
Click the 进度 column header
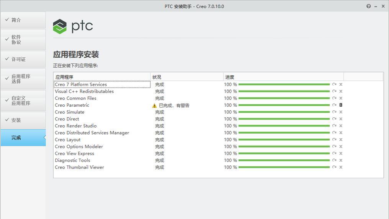(284, 77)
